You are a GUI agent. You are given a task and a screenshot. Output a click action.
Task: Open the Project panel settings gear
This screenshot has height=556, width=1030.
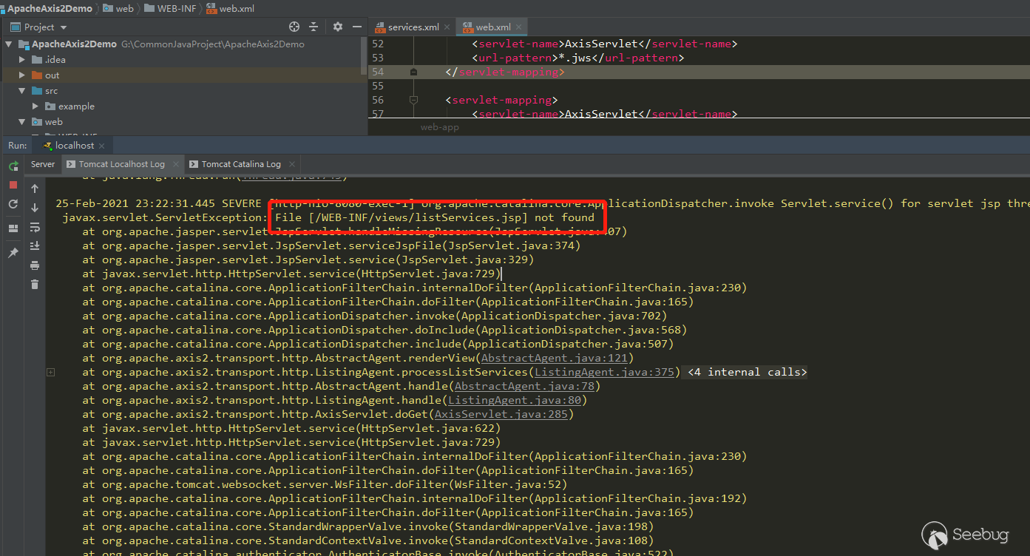coord(337,26)
